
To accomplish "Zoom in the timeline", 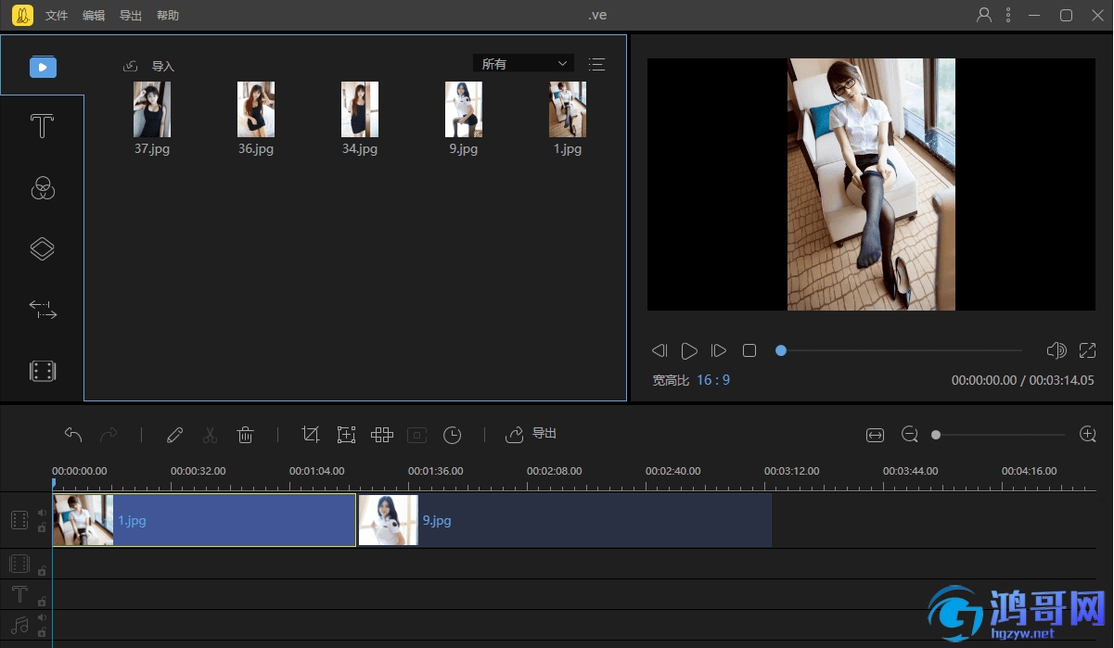I will 1088,434.
